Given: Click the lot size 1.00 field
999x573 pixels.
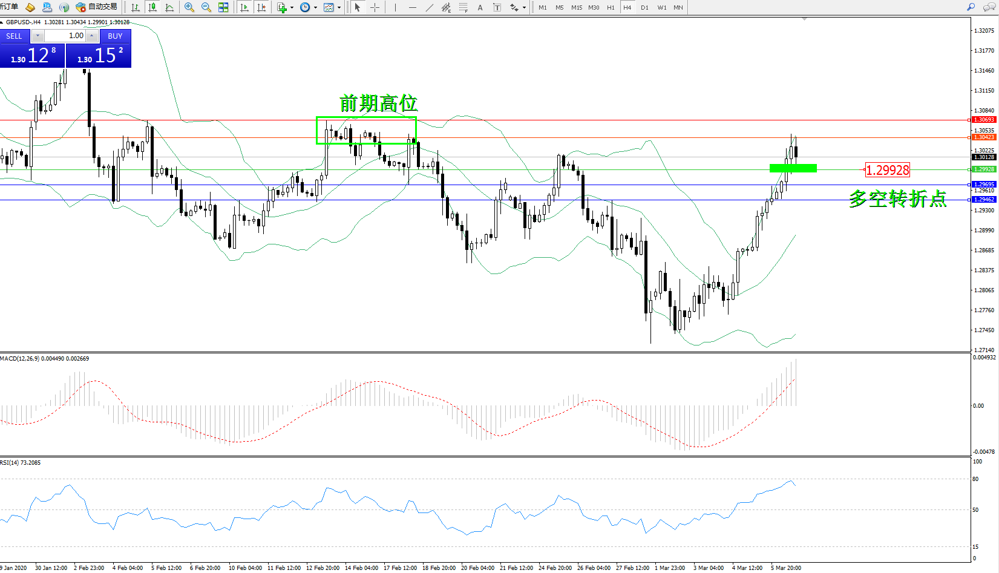Looking at the screenshot, I should pyautogui.click(x=65, y=36).
